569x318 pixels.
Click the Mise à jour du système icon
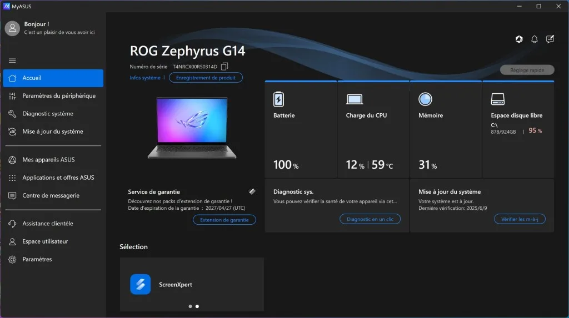tap(12, 132)
